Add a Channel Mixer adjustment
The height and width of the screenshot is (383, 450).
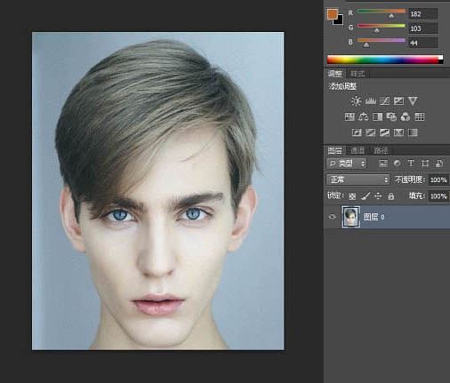pyautogui.click(x=406, y=116)
